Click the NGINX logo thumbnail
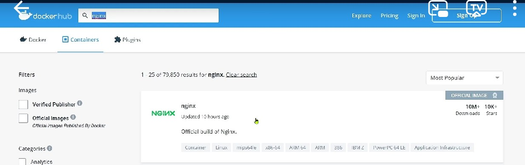The height and width of the screenshot is (165, 525). [163, 113]
